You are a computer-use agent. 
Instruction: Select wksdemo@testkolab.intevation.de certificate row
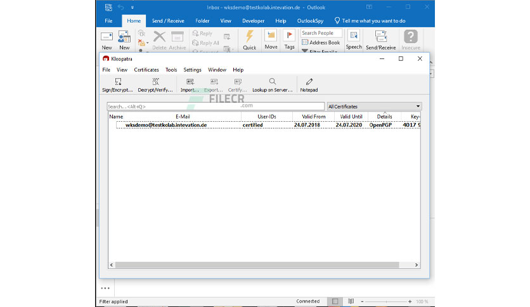[268, 125]
